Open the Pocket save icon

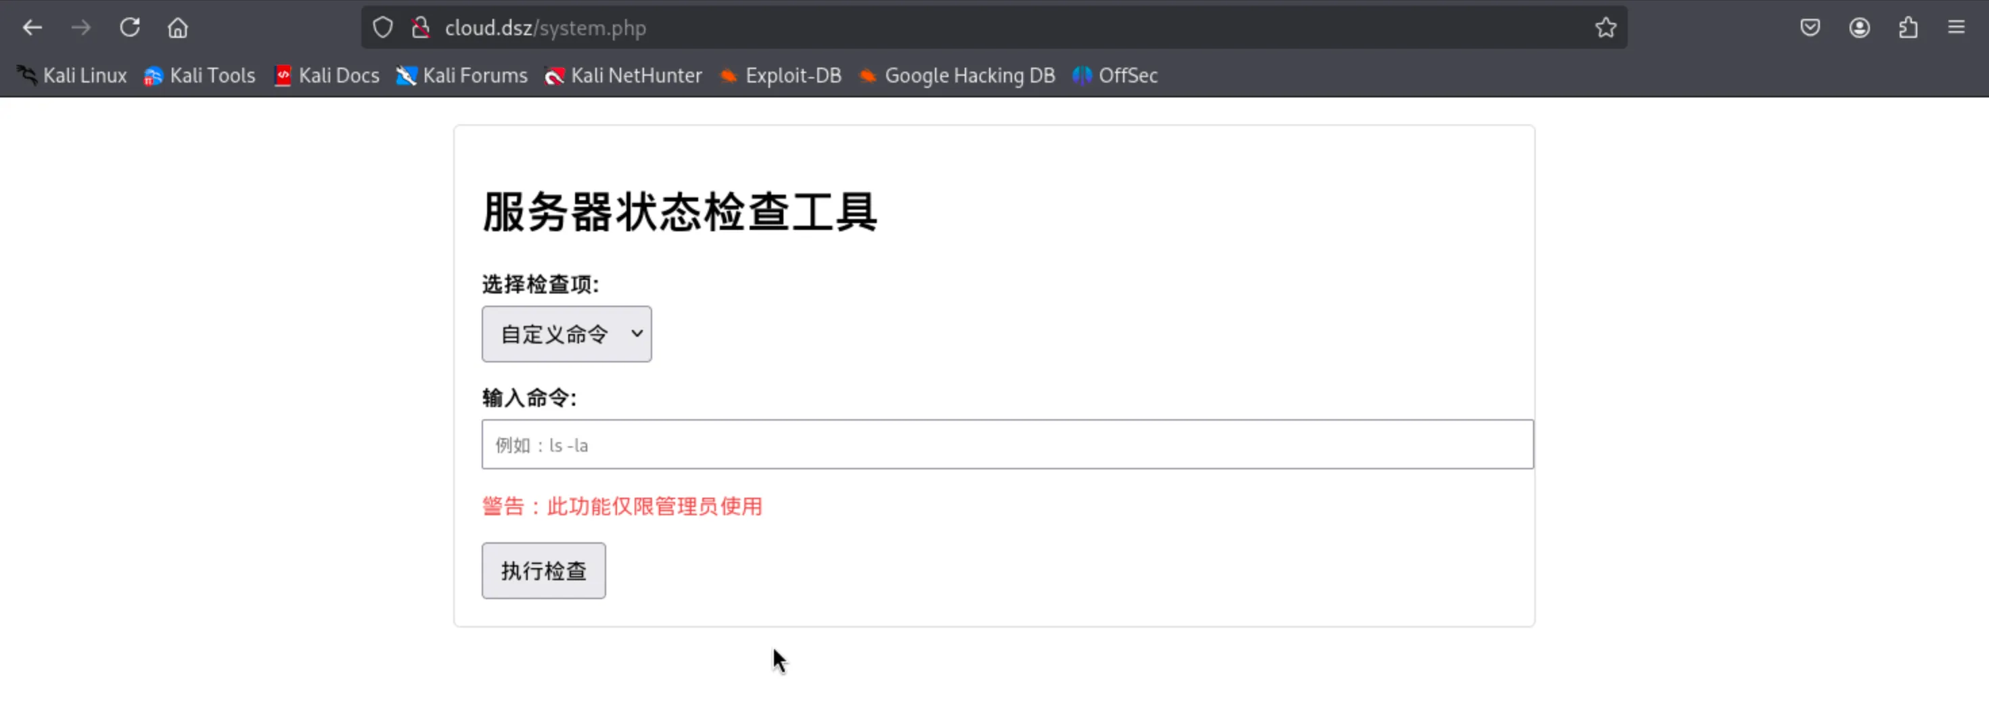1810,28
